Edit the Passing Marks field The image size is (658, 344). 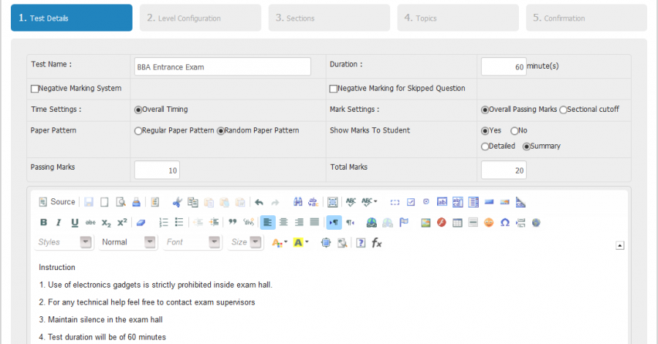pos(157,170)
